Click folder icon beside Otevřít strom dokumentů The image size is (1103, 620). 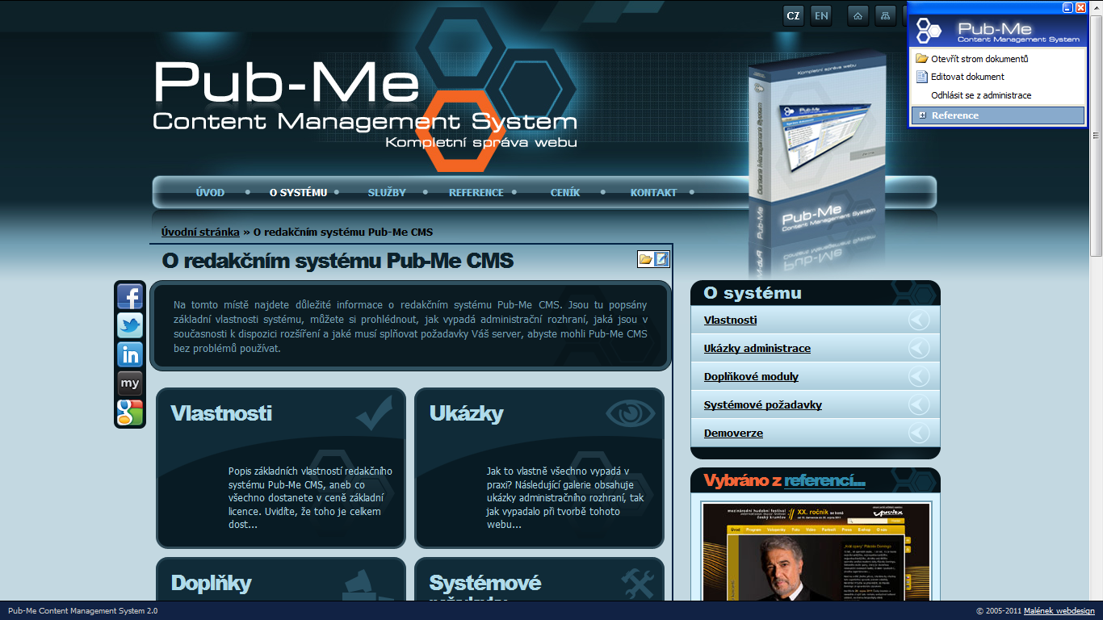pos(922,59)
